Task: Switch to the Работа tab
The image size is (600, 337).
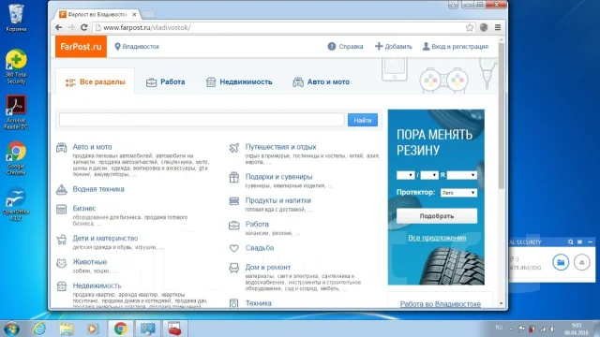Action: 165,81
